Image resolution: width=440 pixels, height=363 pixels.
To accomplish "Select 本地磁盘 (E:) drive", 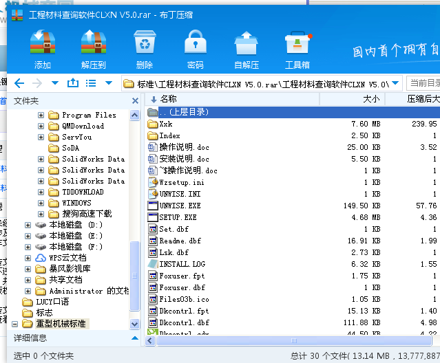I will [x=69, y=236].
